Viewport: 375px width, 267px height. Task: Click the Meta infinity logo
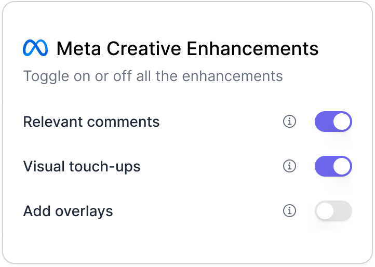(35, 48)
